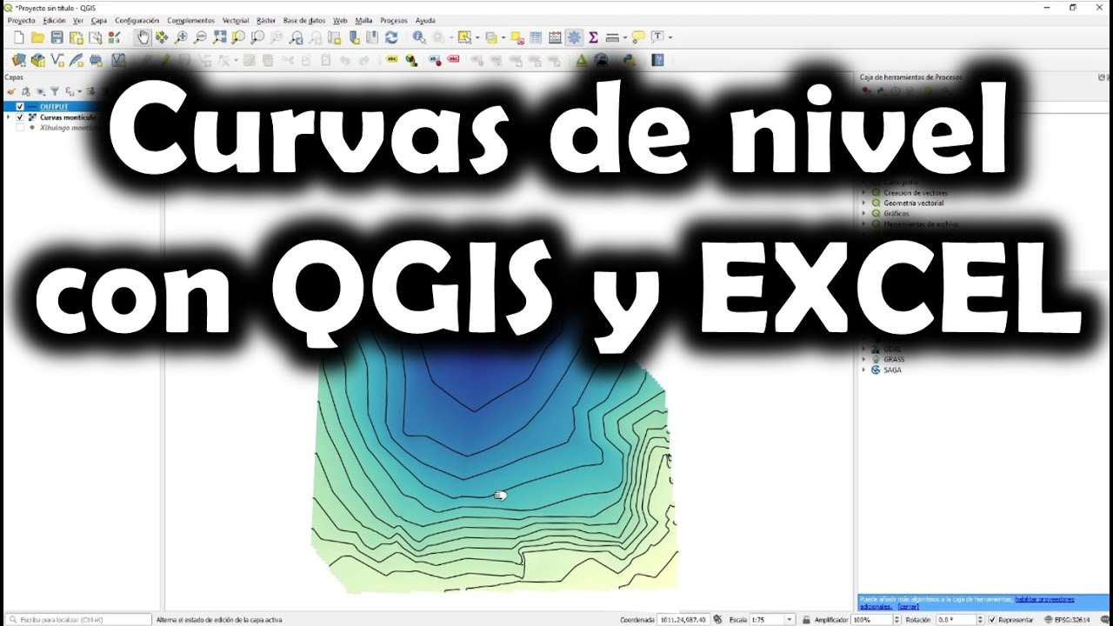Image resolution: width=1113 pixels, height=626 pixels.
Task: Expand the Curvas montículo layer node
Action: (x=9, y=117)
